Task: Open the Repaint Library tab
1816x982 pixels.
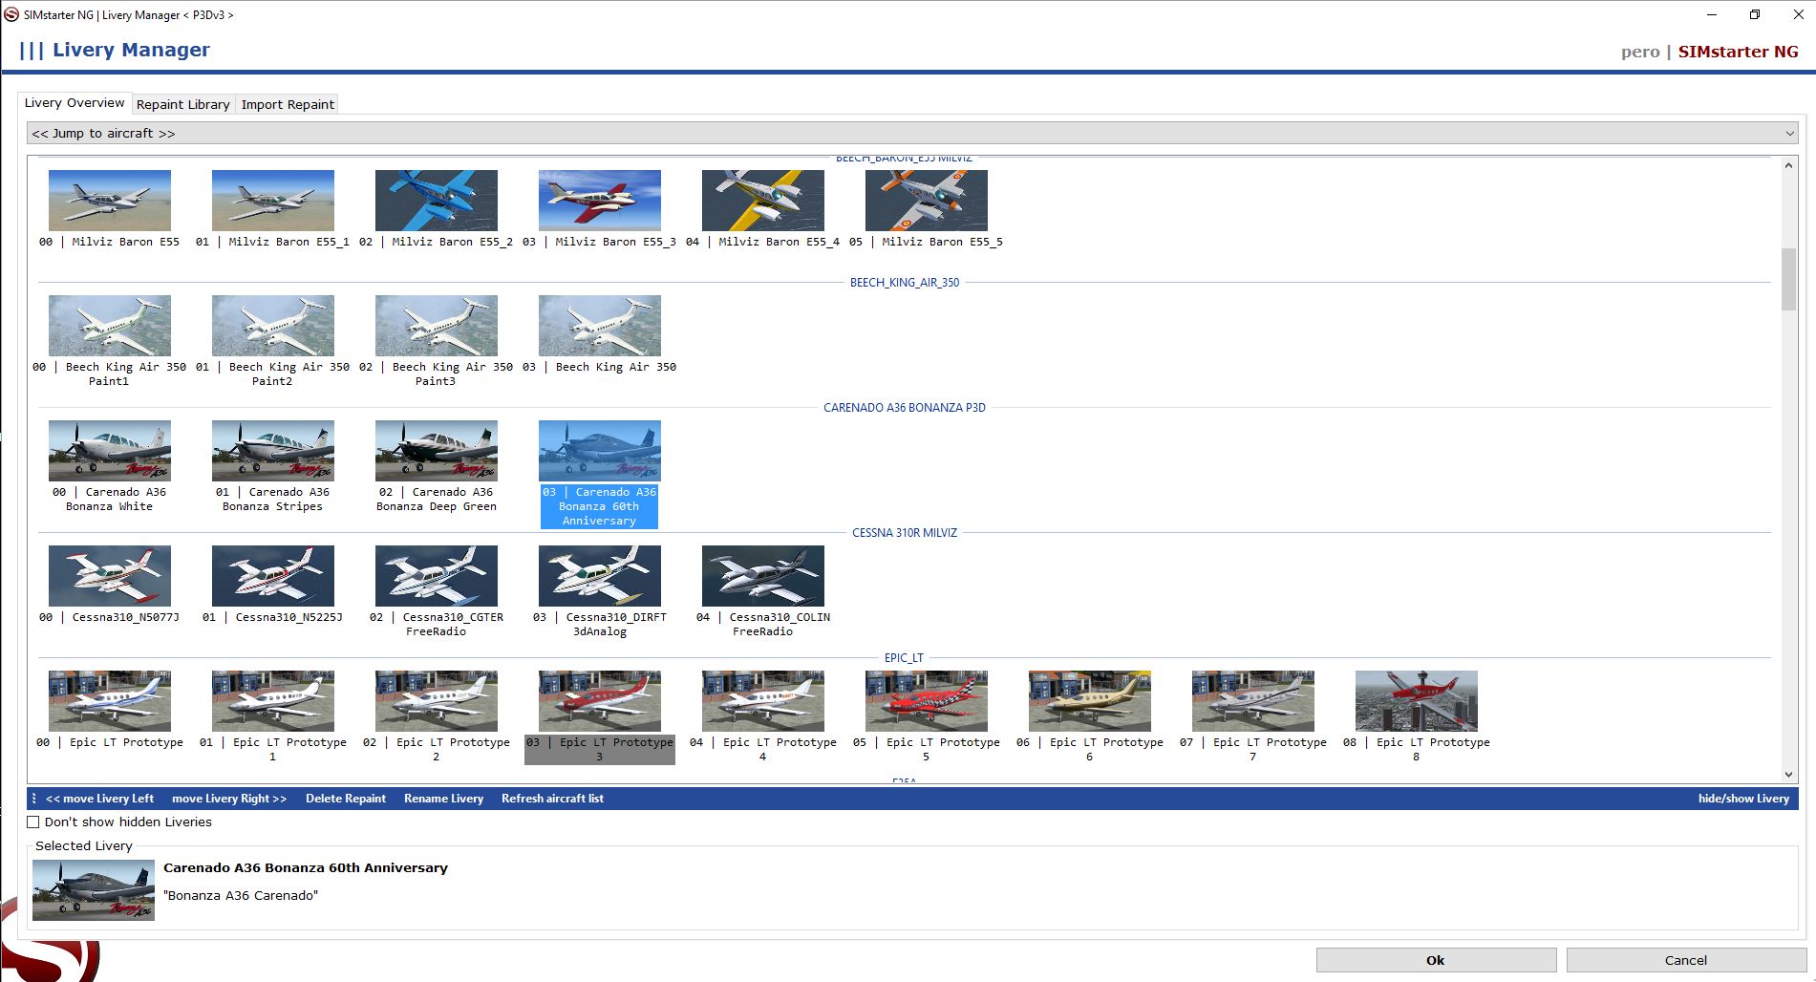Action: point(182,104)
